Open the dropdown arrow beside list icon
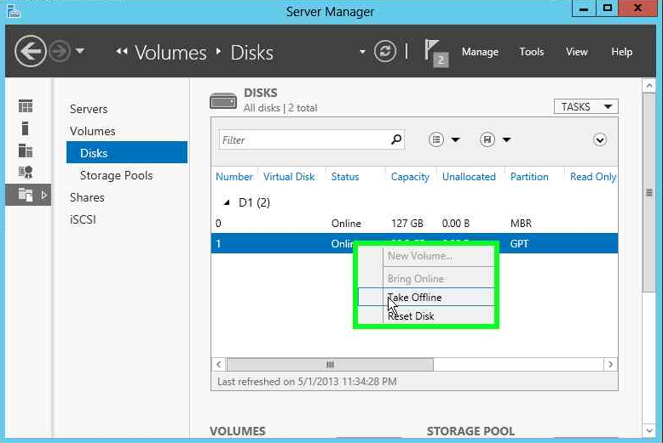This screenshot has width=663, height=443. [x=455, y=139]
